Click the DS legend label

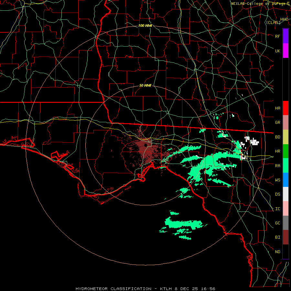coord(278,194)
